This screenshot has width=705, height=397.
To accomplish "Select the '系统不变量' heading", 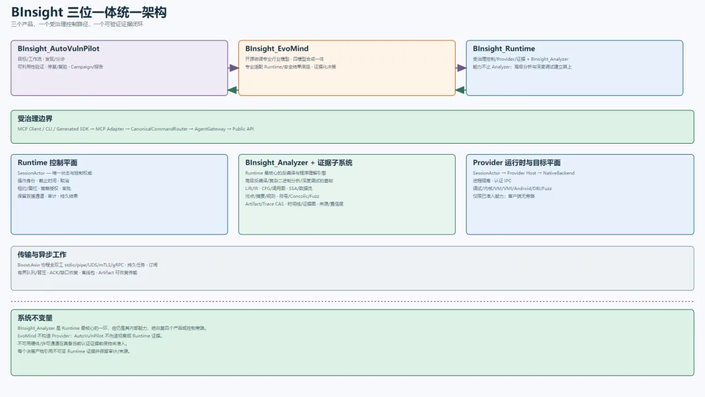I will coord(35,318).
